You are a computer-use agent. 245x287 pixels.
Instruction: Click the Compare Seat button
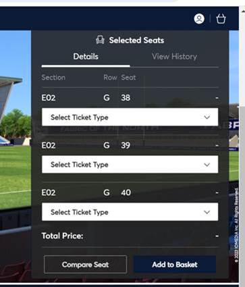pos(85,265)
